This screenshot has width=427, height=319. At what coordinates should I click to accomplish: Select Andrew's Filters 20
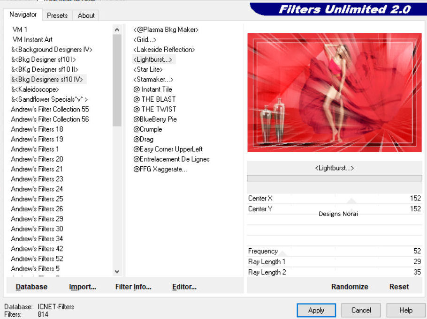coord(37,159)
